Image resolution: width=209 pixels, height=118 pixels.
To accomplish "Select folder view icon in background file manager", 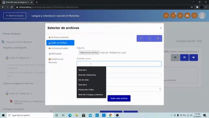I will [194, 58].
